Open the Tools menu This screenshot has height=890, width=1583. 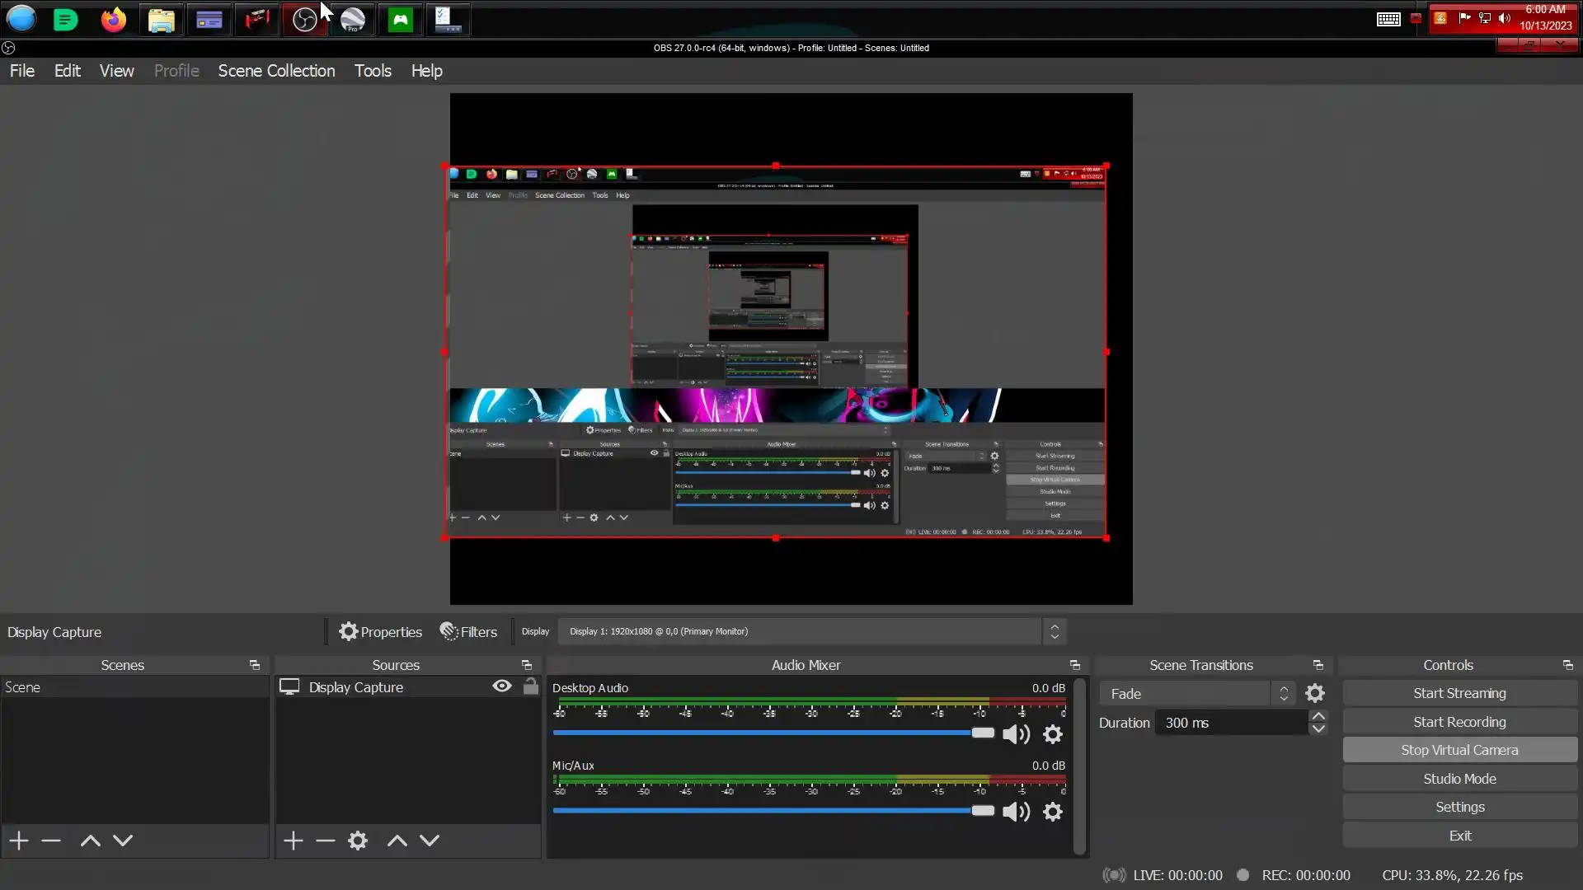pyautogui.click(x=373, y=71)
